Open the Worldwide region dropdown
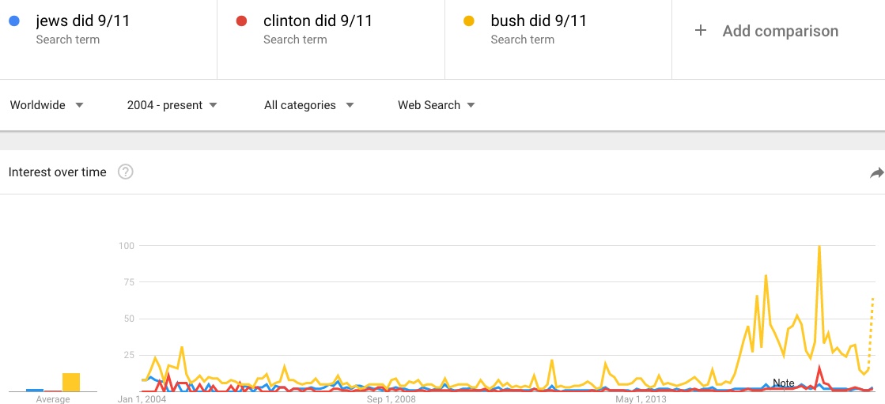The width and height of the screenshot is (885, 404). pos(47,105)
